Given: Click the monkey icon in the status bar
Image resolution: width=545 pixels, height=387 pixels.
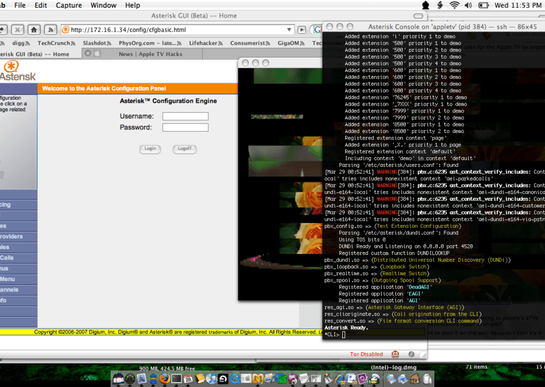Looking at the screenshot, I should [x=395, y=354].
